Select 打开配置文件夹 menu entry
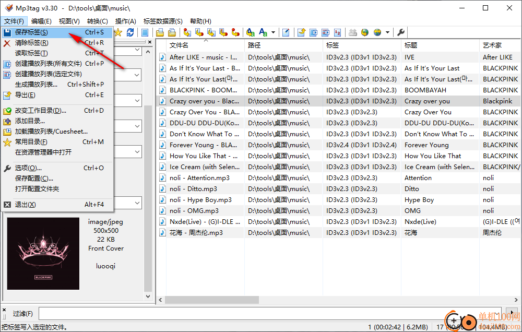 (x=57, y=189)
